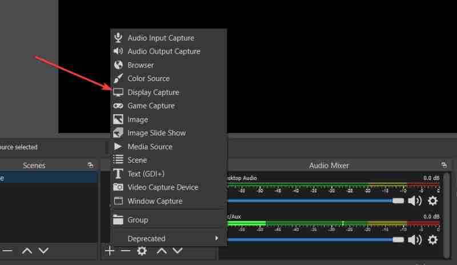Choose Audio Output Capture source

click(169, 51)
